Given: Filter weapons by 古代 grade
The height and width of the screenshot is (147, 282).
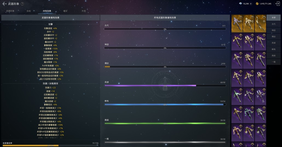Looking at the screenshot, I should tap(274, 24).
